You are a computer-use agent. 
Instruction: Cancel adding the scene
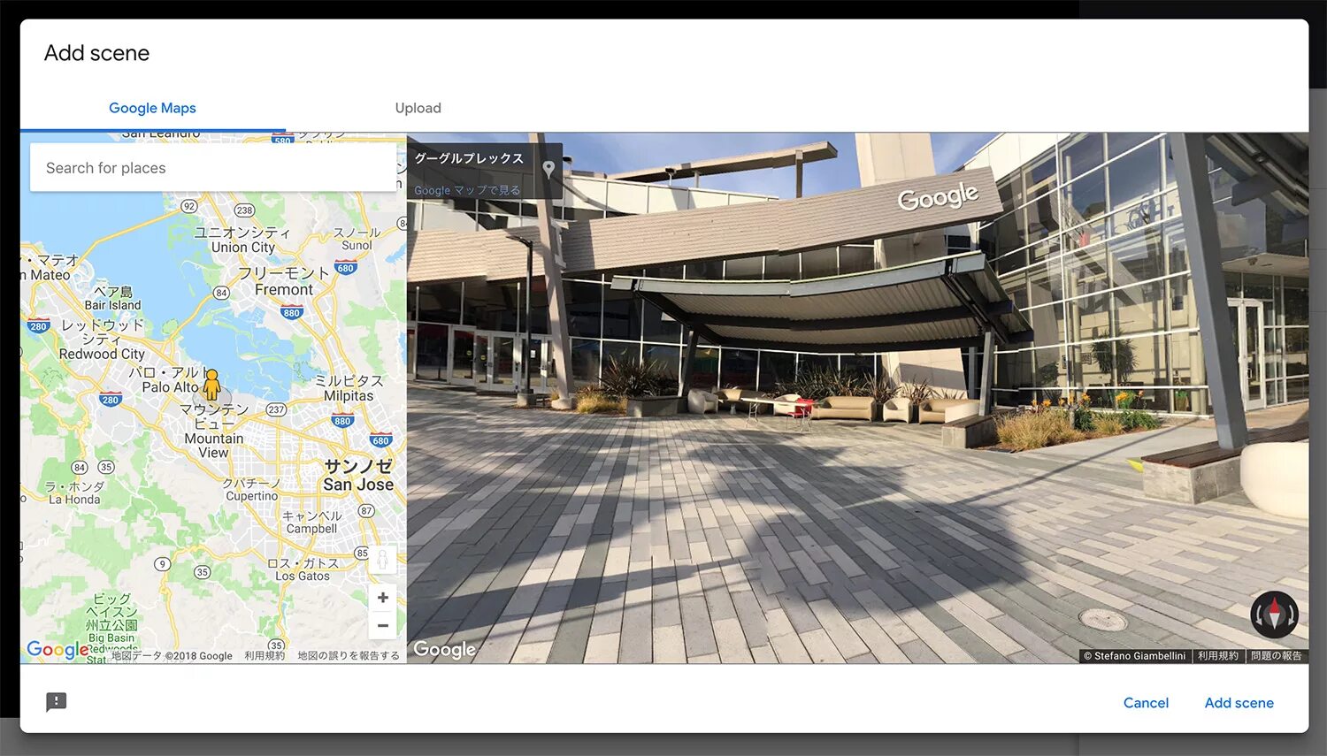(x=1146, y=703)
